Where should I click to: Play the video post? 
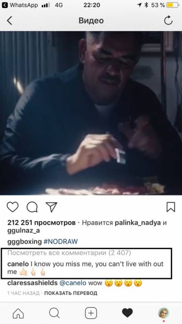[91, 113]
